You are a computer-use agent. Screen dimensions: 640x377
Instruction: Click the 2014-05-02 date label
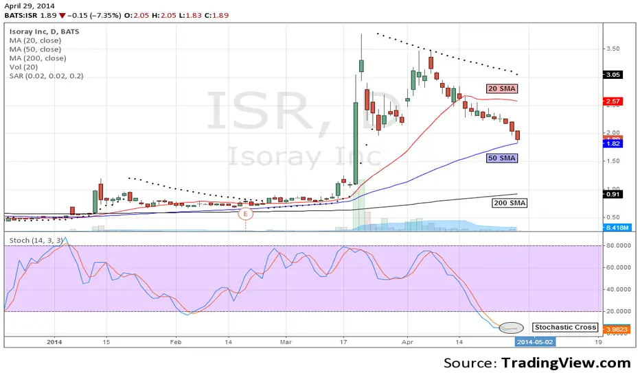coord(535,342)
